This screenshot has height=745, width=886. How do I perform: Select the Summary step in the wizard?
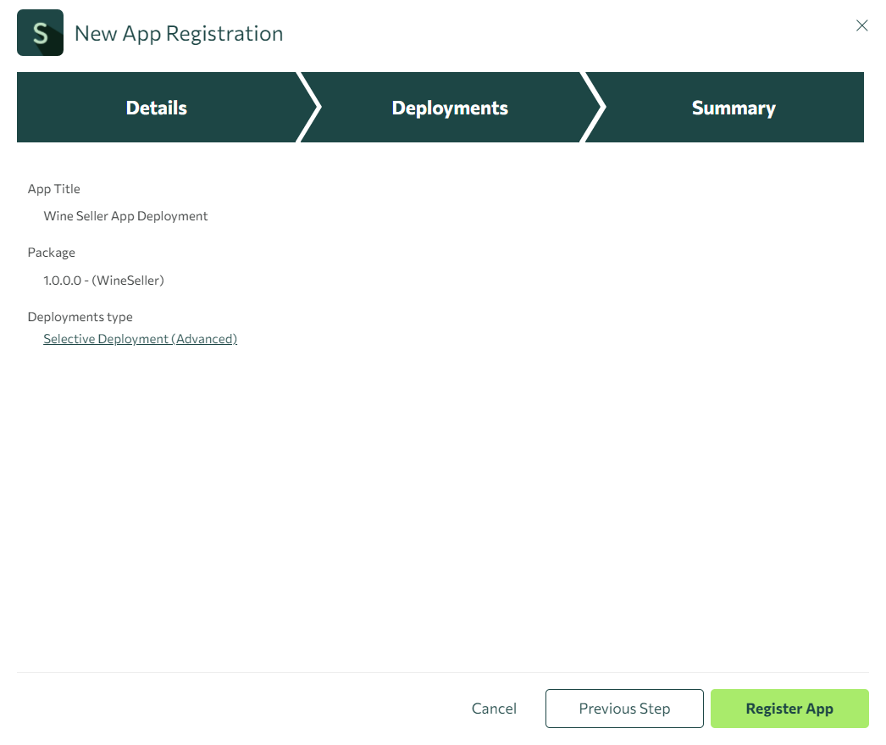[734, 107]
